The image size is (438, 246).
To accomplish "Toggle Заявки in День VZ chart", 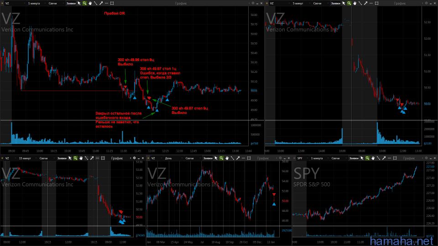I will 208,158.
